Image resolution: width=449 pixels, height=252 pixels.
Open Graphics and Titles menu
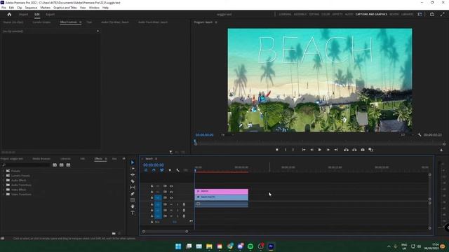pos(65,8)
